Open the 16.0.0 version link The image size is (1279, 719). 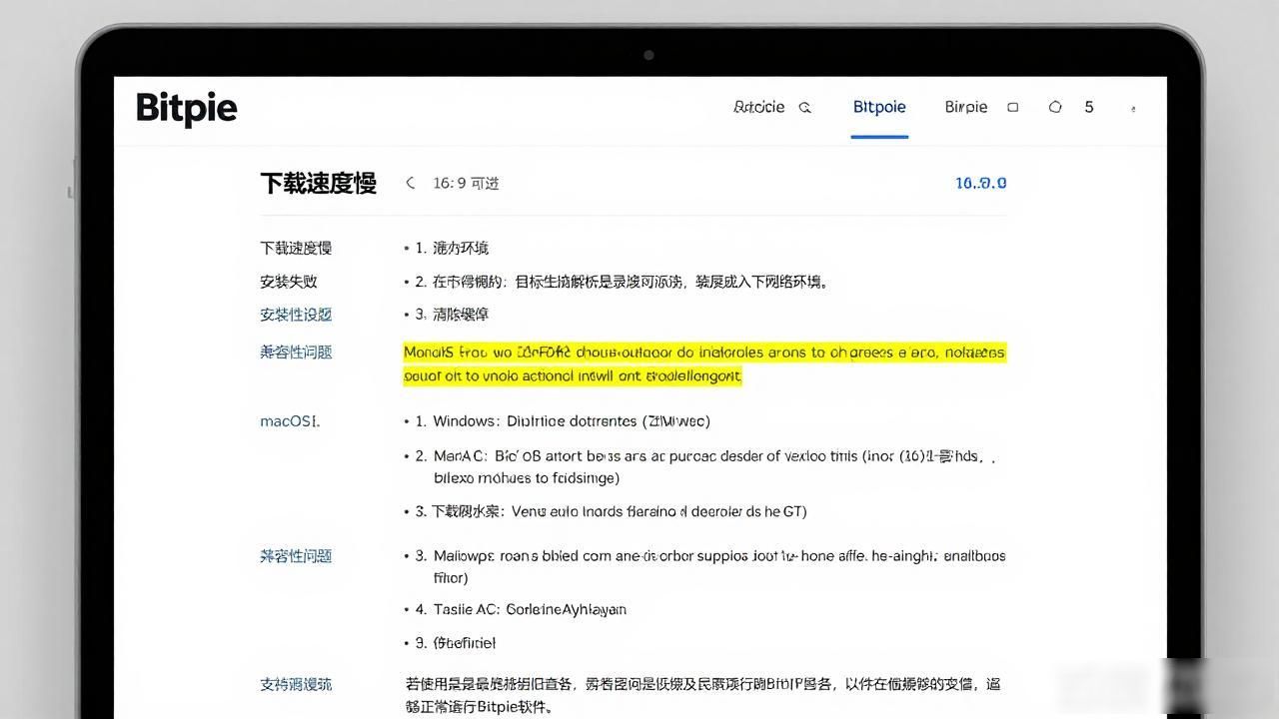(x=981, y=183)
